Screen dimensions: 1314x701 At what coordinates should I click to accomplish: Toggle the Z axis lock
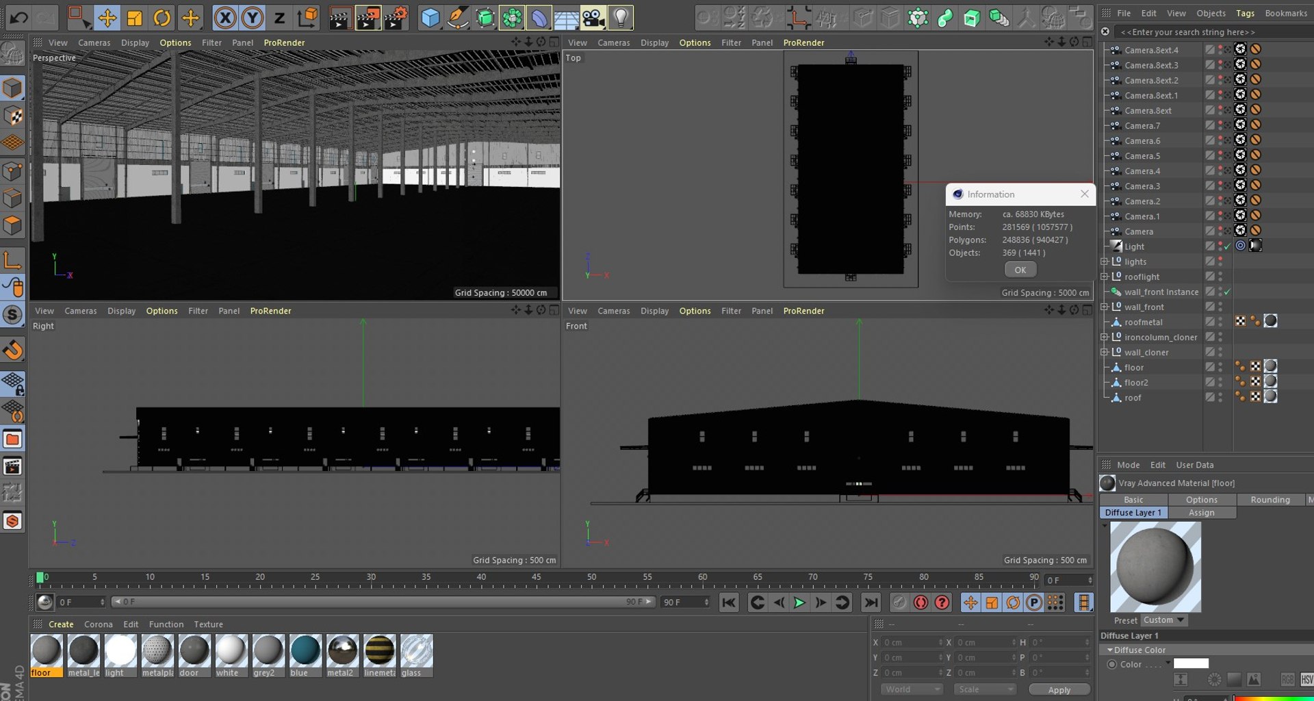(x=279, y=18)
